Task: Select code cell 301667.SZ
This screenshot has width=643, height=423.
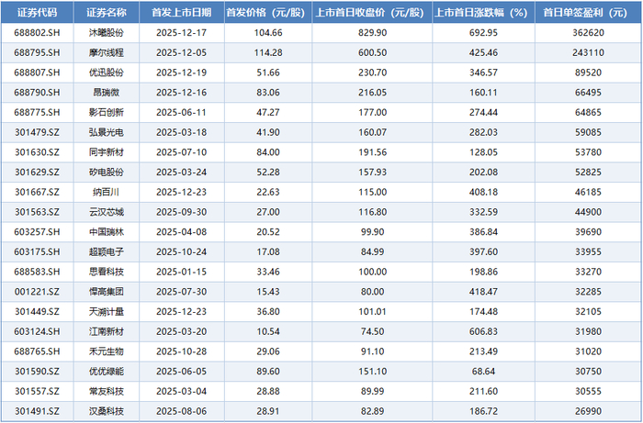Action: (38, 193)
